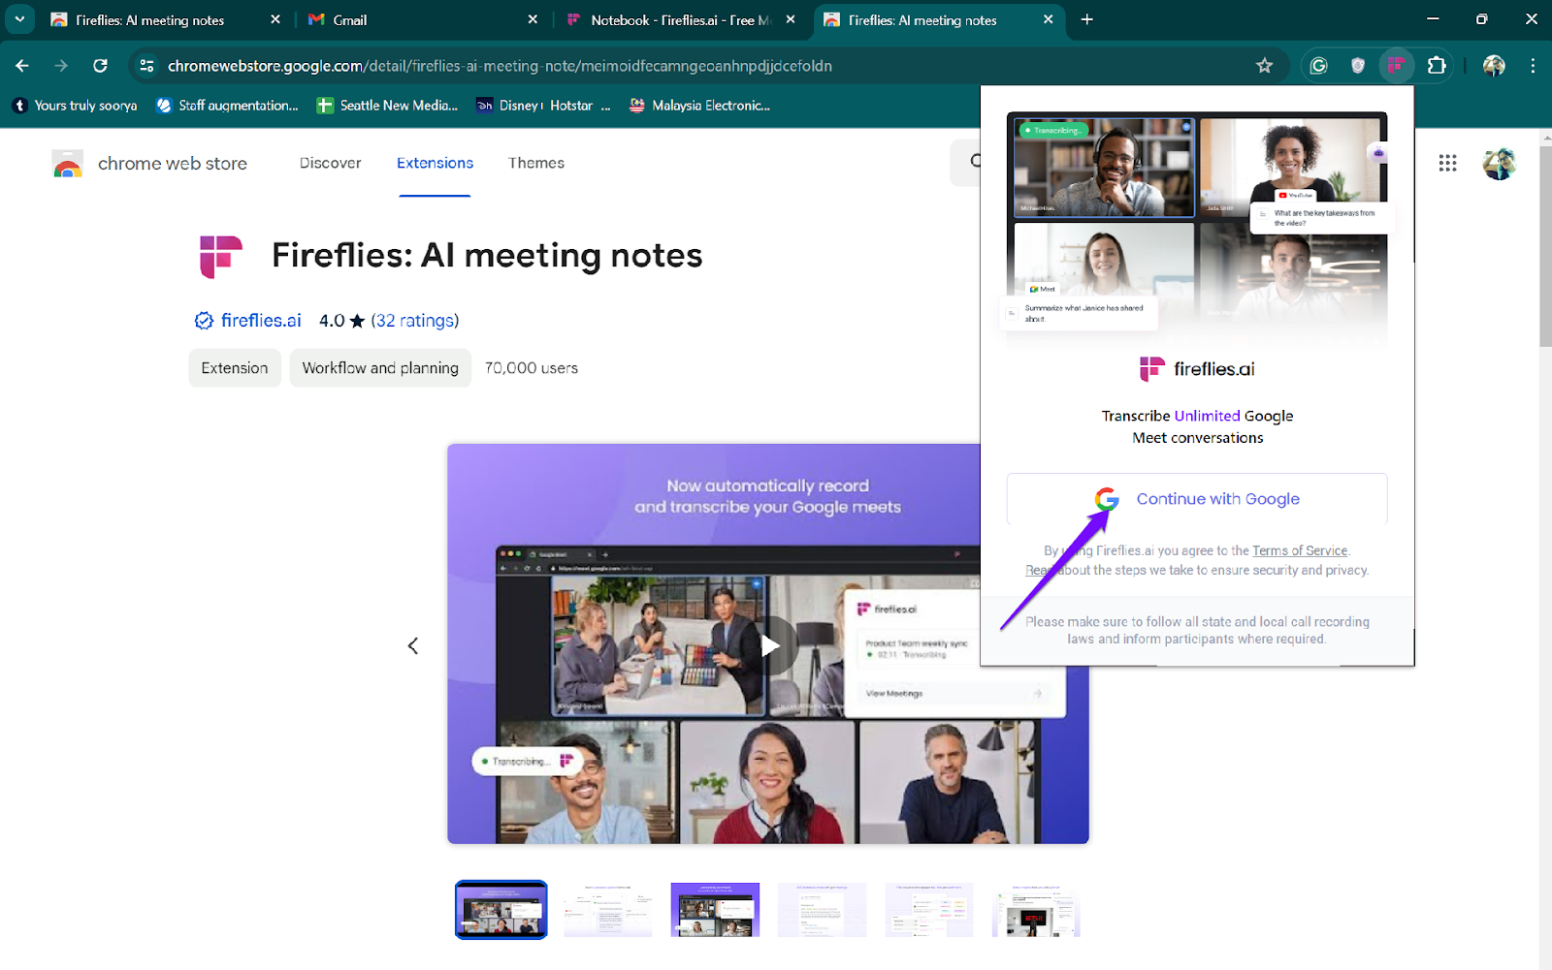The width and height of the screenshot is (1552, 970).
Task: Select the third carousel thumbnail
Action: [x=715, y=910]
